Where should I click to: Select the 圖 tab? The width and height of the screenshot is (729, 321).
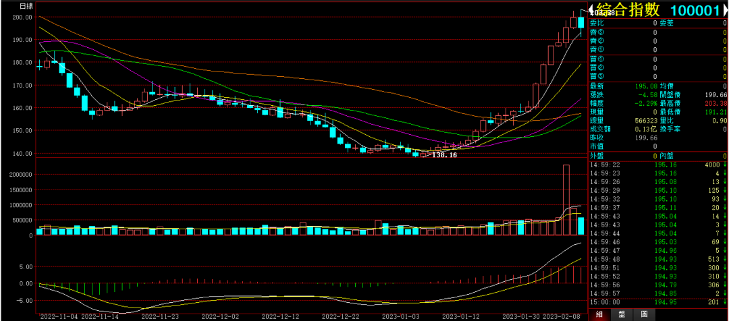click(644, 315)
